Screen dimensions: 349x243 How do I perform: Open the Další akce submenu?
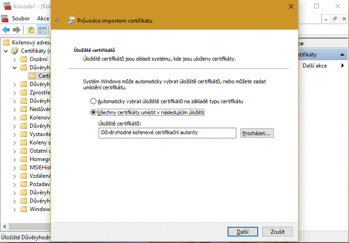[314, 66]
